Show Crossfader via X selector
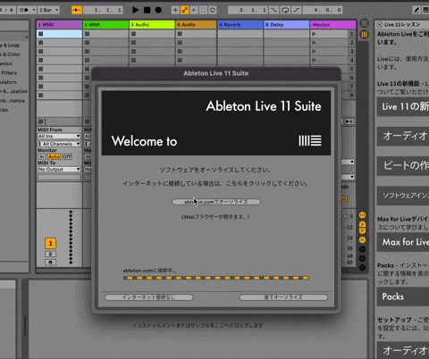The image size is (429, 359). point(362,258)
